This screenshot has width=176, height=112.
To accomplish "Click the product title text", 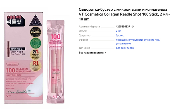I will [124, 14].
